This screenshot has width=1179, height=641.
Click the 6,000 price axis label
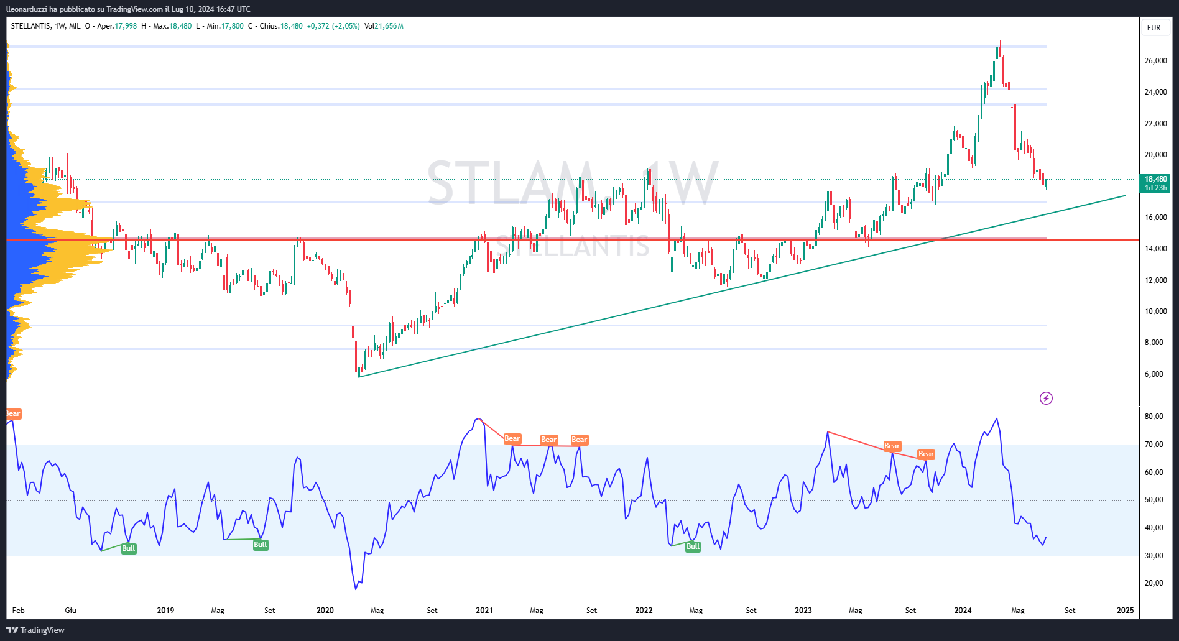tap(1154, 374)
